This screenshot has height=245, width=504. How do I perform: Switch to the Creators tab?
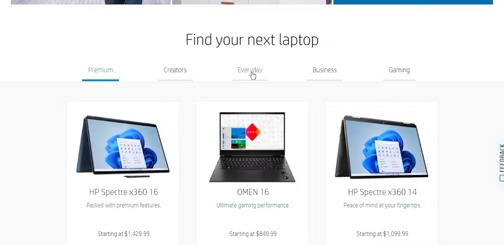click(175, 70)
